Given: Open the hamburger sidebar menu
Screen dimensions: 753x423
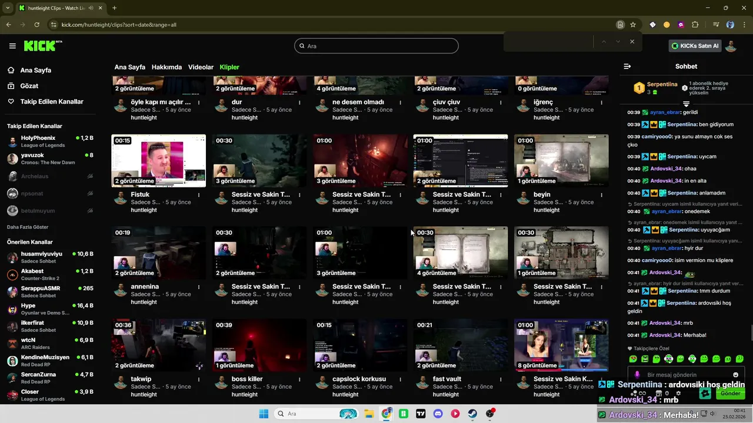Looking at the screenshot, I should pos(12,46).
